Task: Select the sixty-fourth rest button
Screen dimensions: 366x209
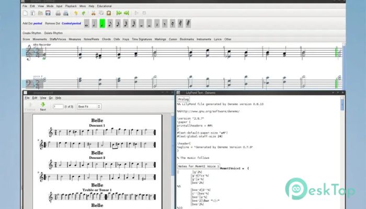Action: coord(188,24)
